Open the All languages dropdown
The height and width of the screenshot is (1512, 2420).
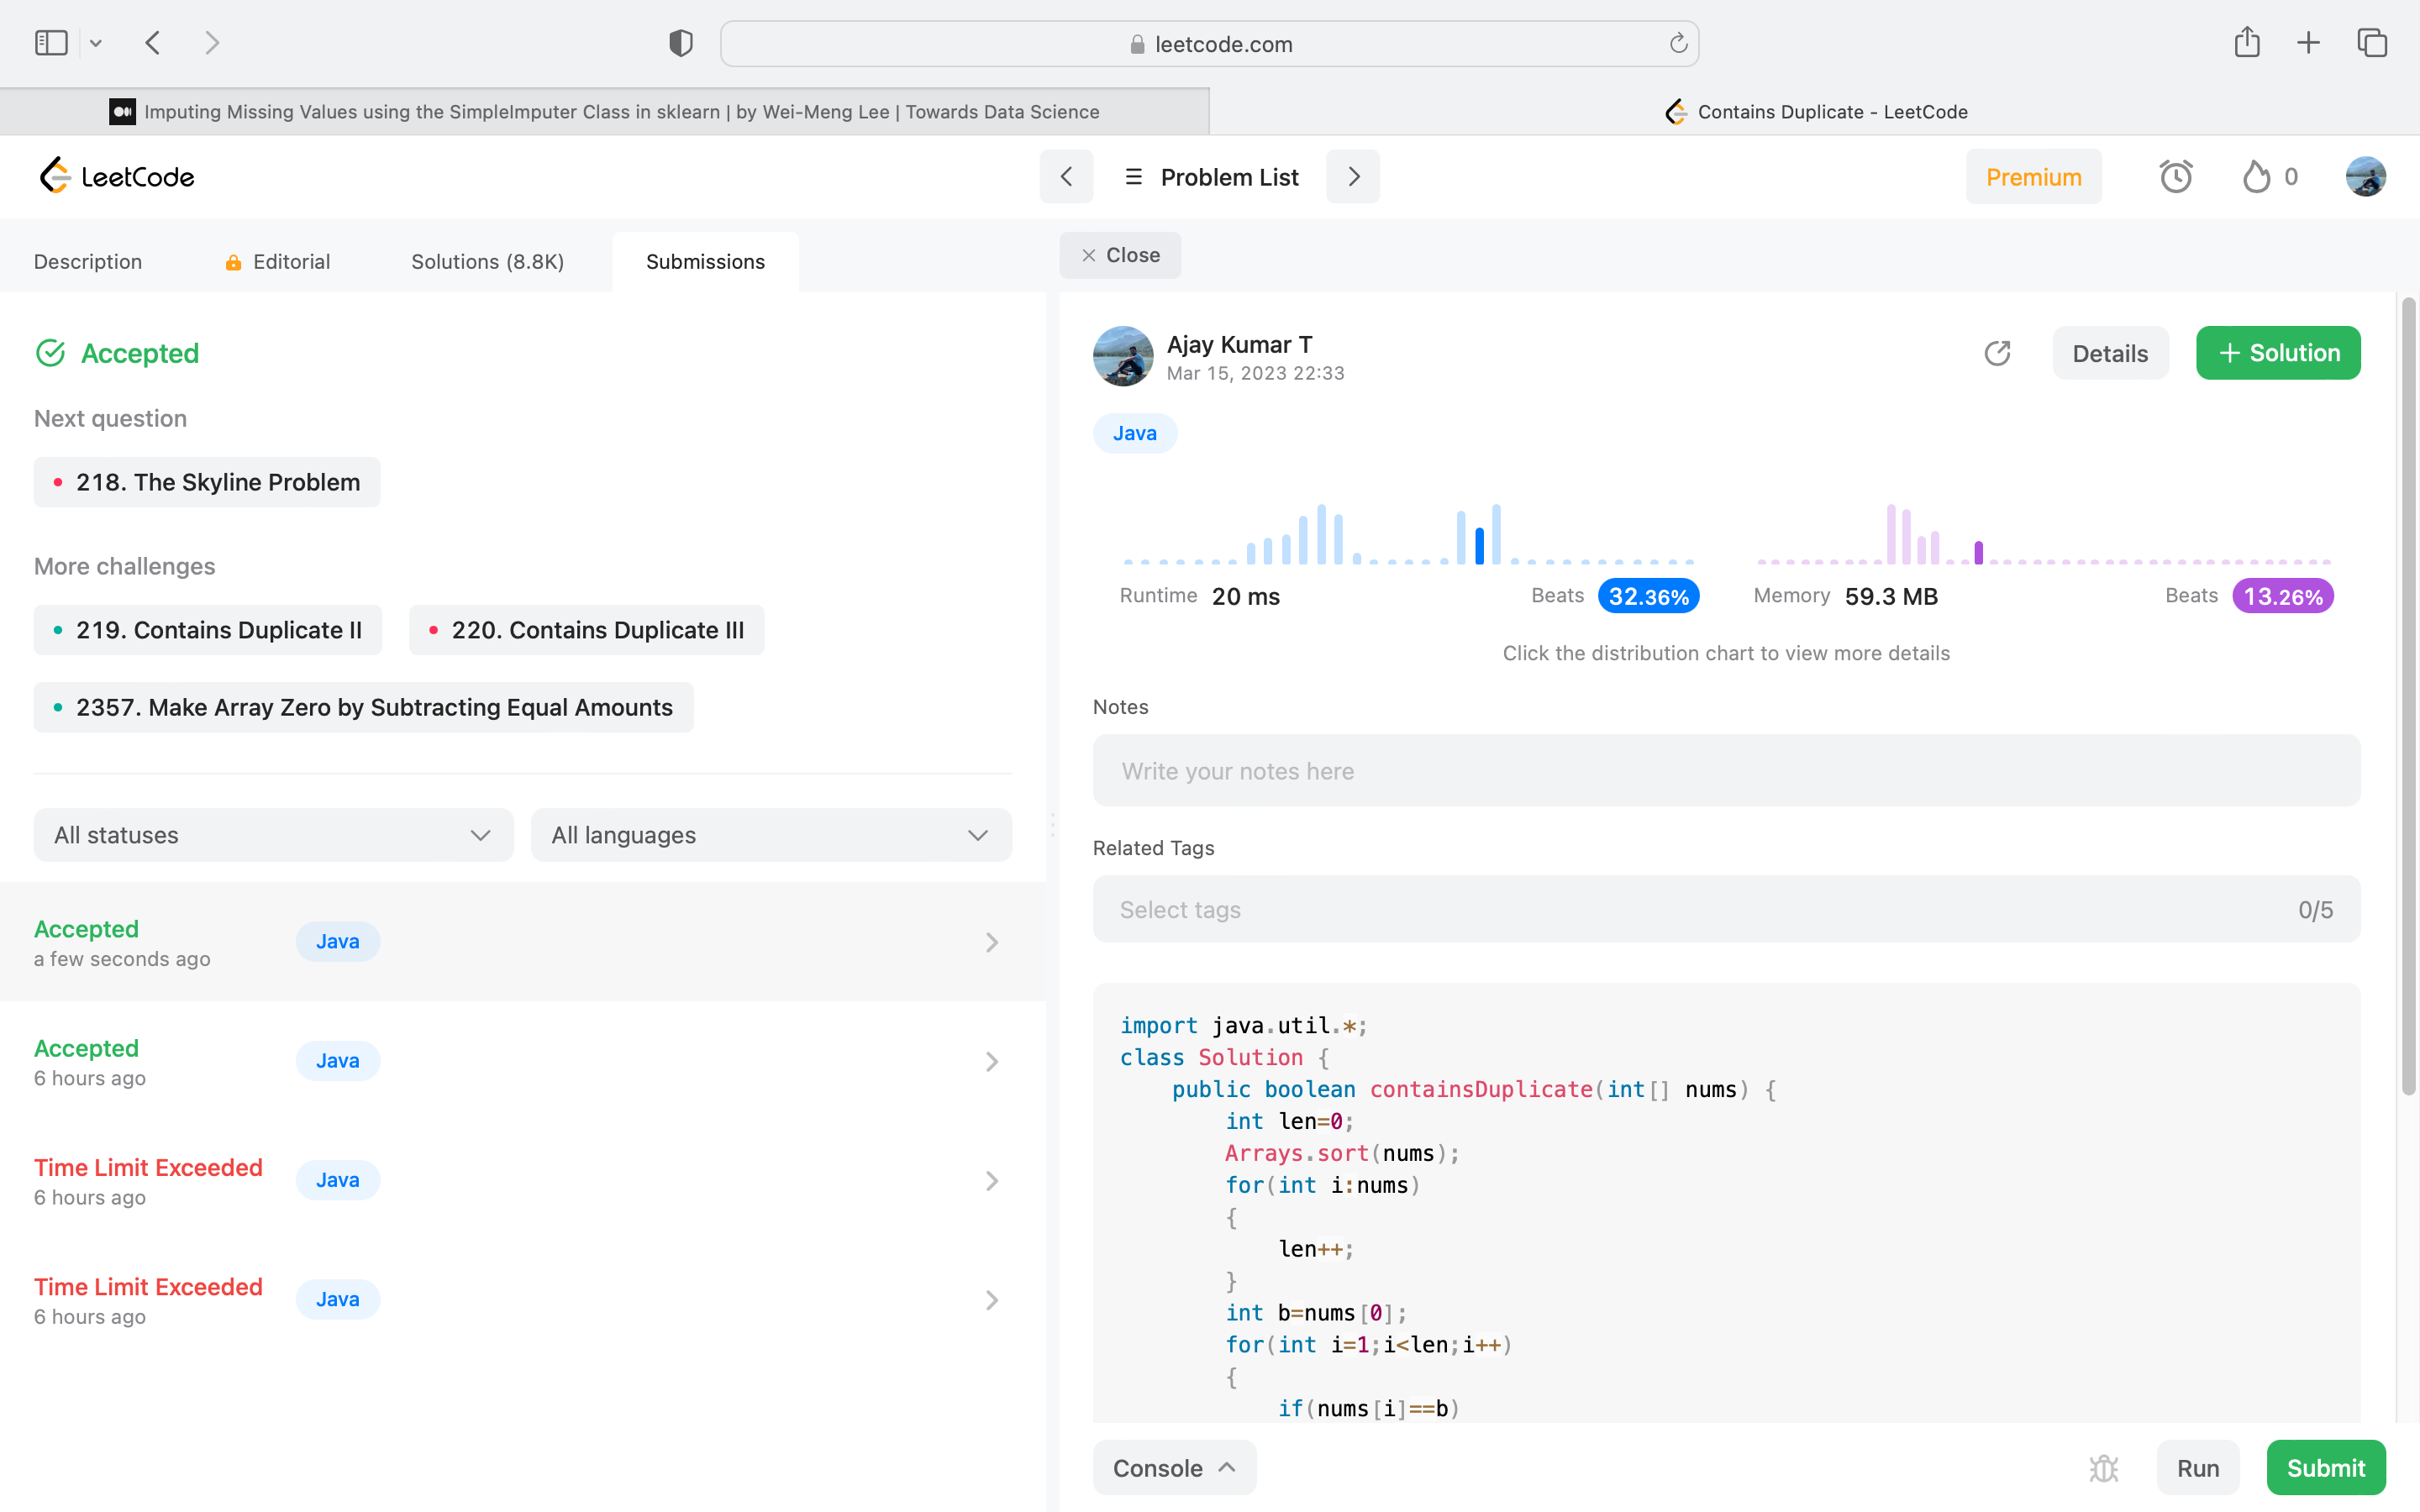[771, 835]
